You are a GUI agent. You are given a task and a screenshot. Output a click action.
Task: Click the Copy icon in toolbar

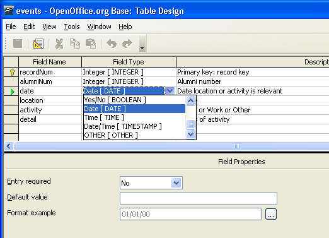(x=75, y=44)
